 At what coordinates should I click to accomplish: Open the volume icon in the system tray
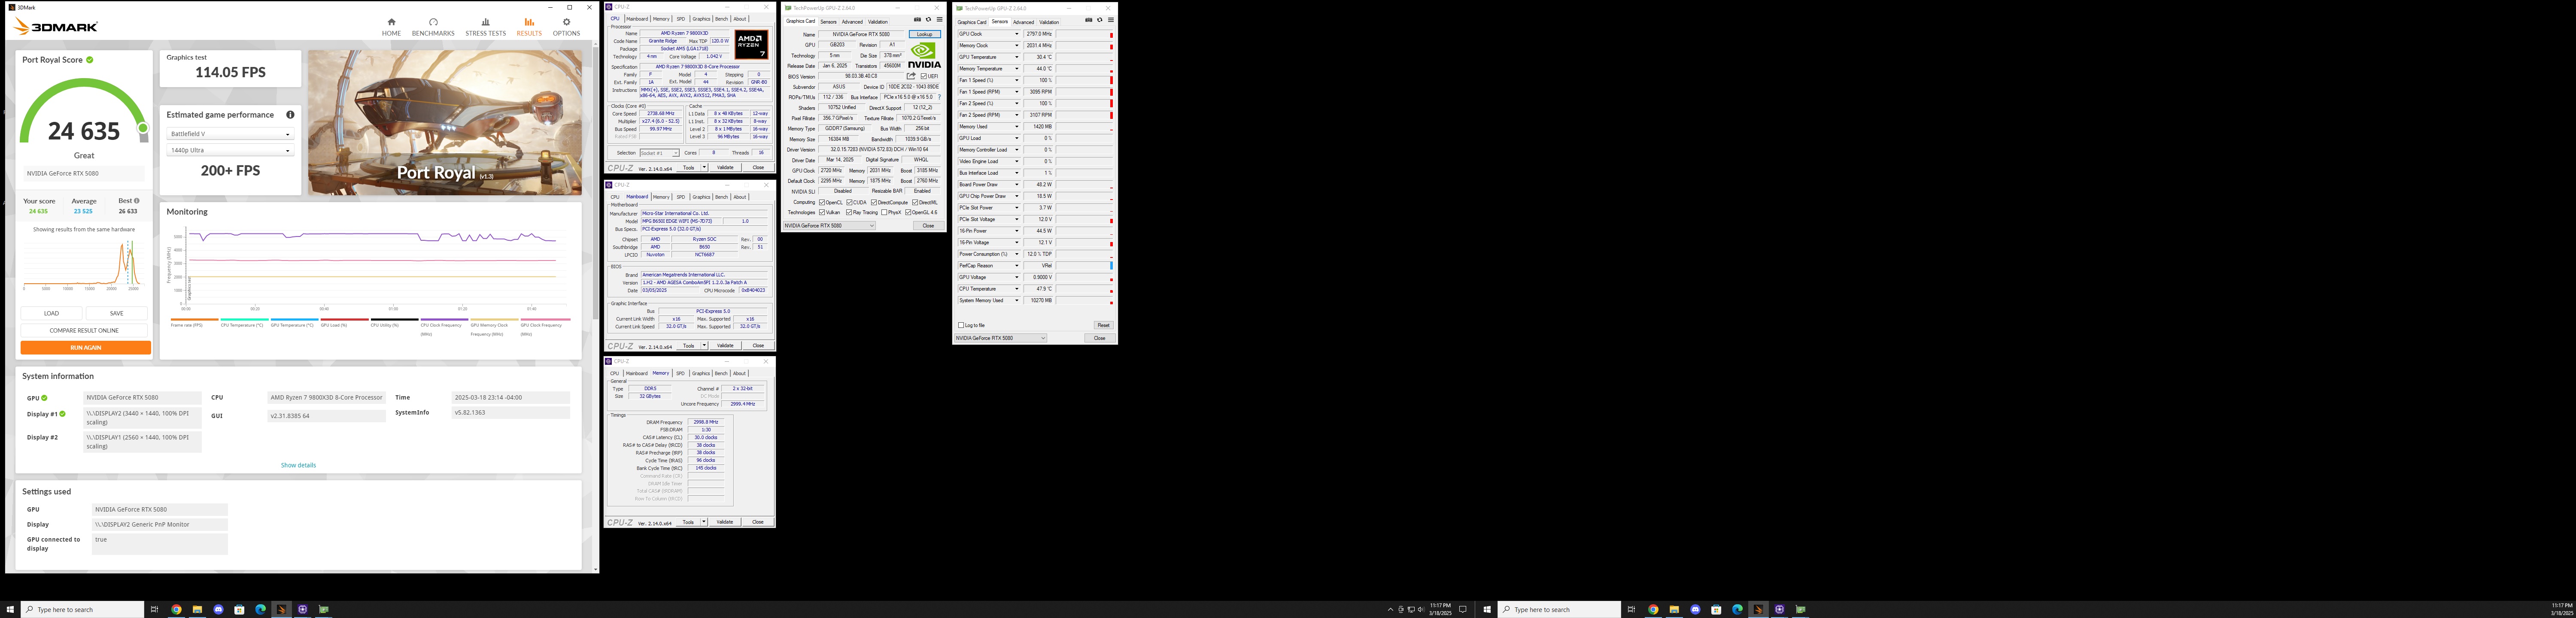point(1421,609)
